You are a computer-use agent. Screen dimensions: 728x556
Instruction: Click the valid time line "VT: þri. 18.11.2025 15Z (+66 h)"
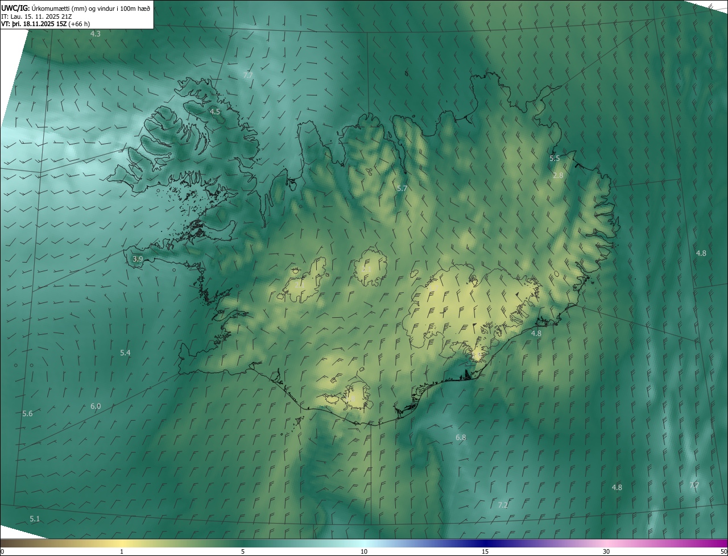point(45,24)
